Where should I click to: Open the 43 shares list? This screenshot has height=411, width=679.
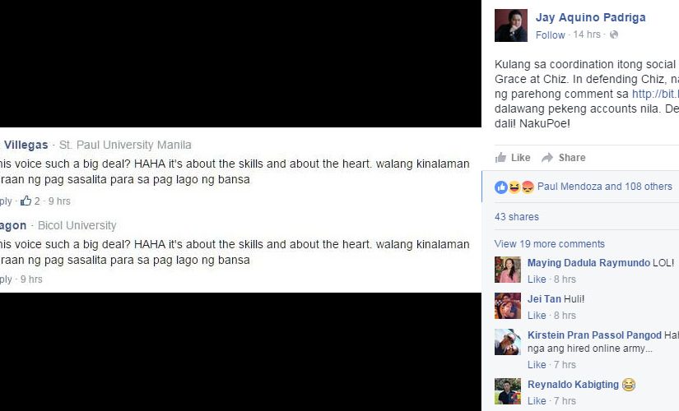(x=517, y=217)
